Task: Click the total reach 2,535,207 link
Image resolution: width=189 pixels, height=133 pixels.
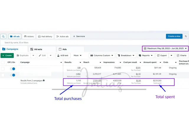Action: coord(97,81)
